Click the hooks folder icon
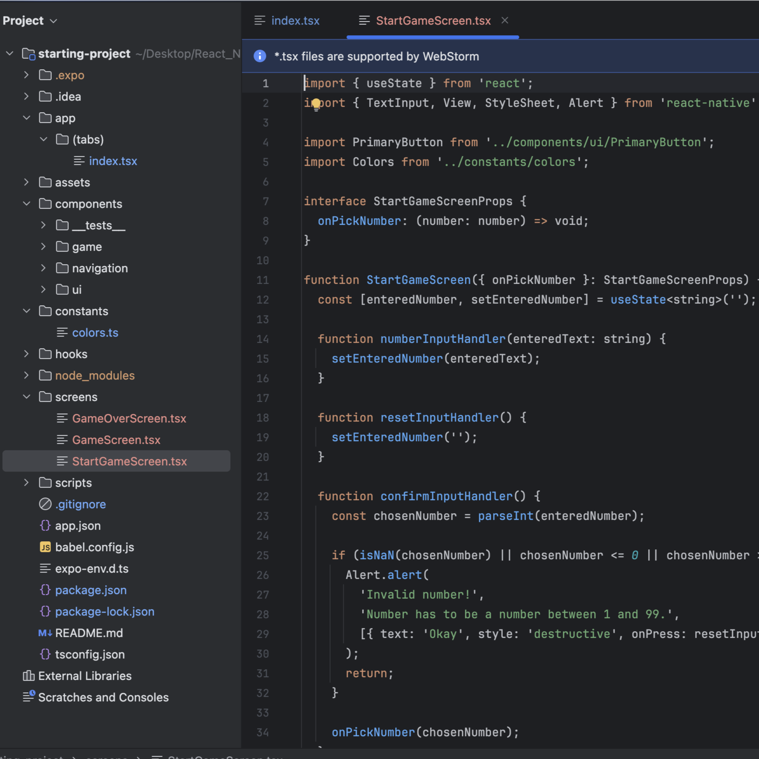Screen dimensions: 759x759 [x=45, y=354]
